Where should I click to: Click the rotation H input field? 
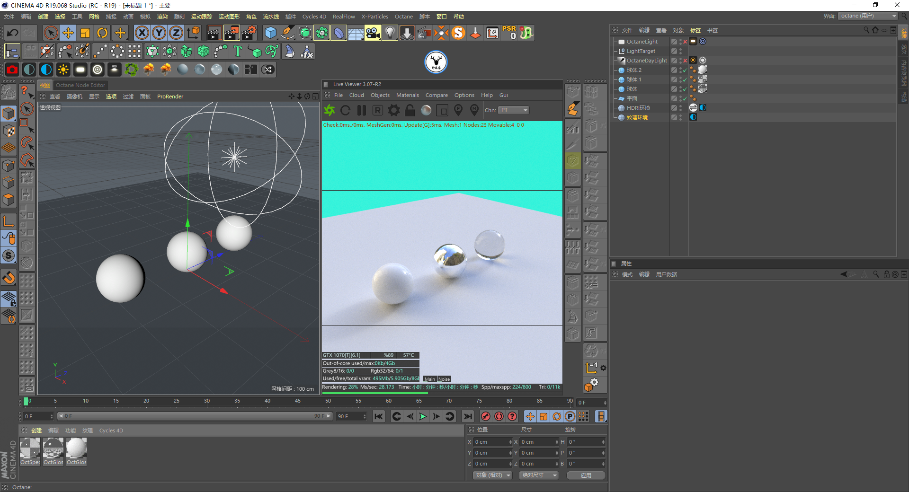click(586, 442)
